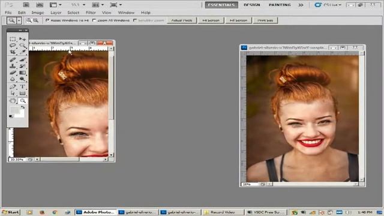The image size is (384, 216).
Task: Select the Gradient tool
Action: (23, 73)
